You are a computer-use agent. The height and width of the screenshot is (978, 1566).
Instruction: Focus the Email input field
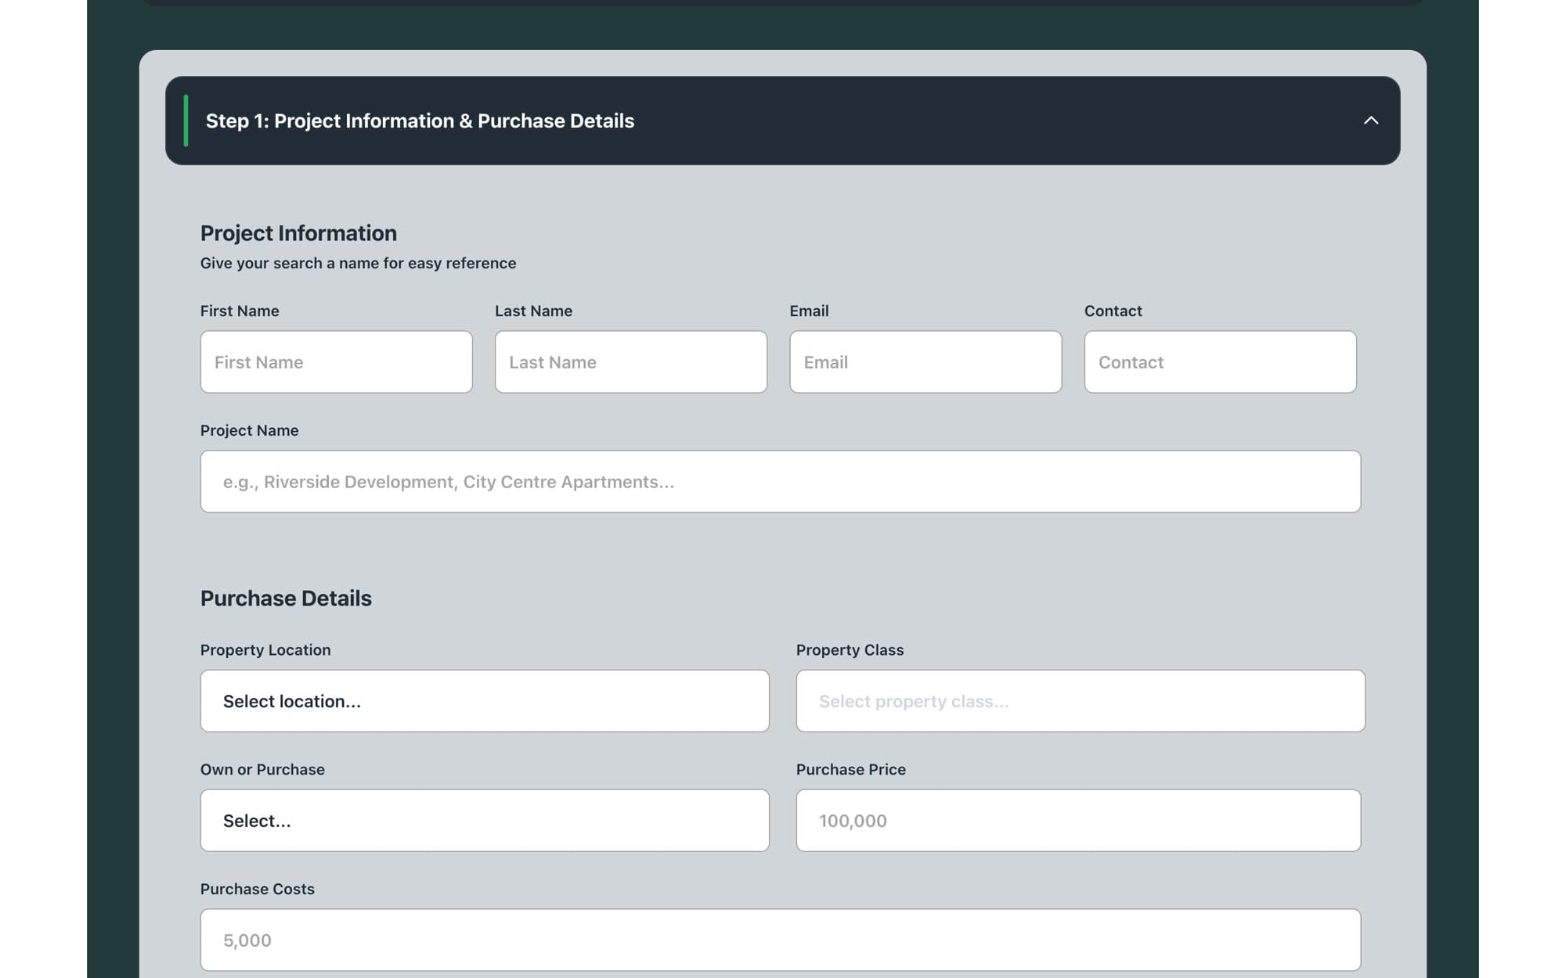[x=926, y=361]
